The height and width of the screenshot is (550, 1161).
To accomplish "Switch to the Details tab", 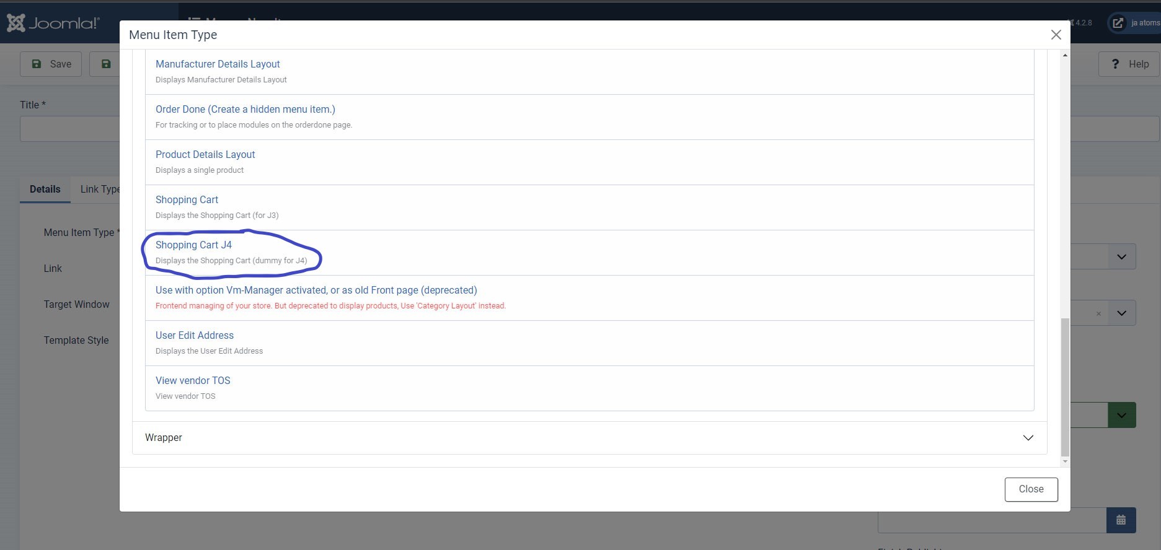I will coord(45,189).
